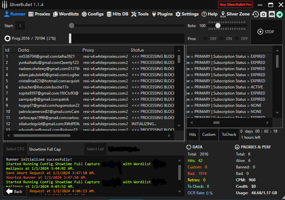Click the Select CFG button

pos(15,149)
